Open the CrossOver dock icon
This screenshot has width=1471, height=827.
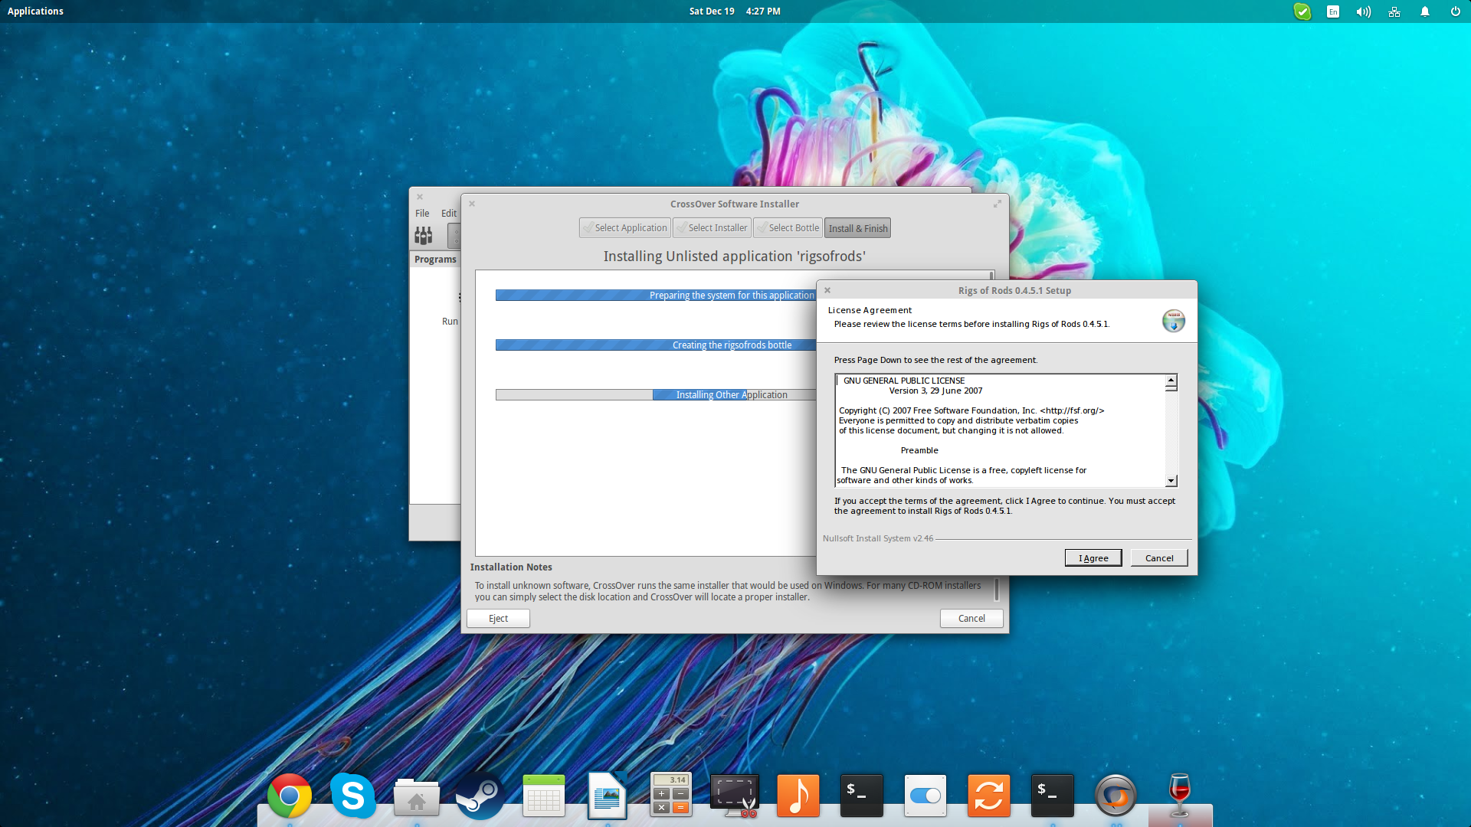coord(1116,796)
